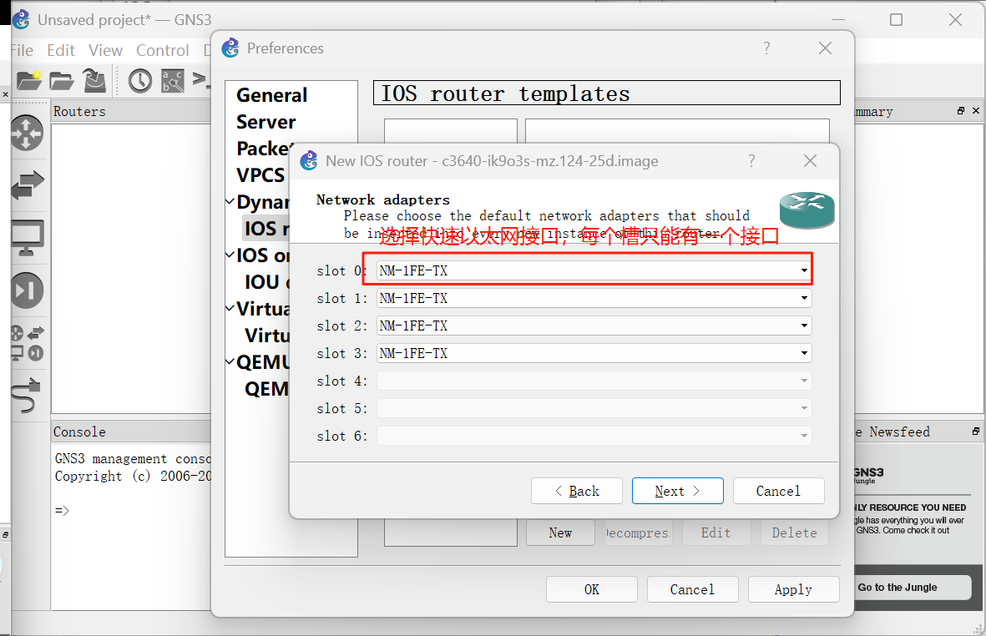Select General in preferences list
The width and height of the screenshot is (986, 636).
tap(271, 95)
